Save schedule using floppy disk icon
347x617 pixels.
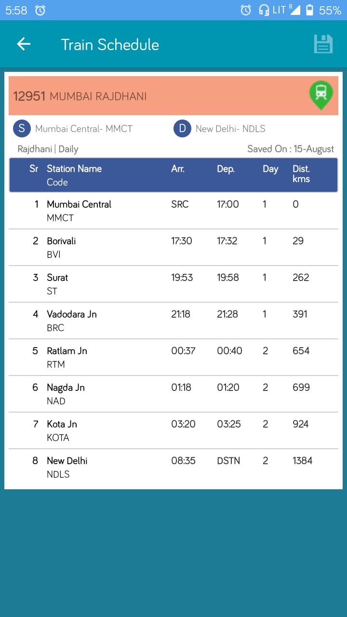pos(323,44)
